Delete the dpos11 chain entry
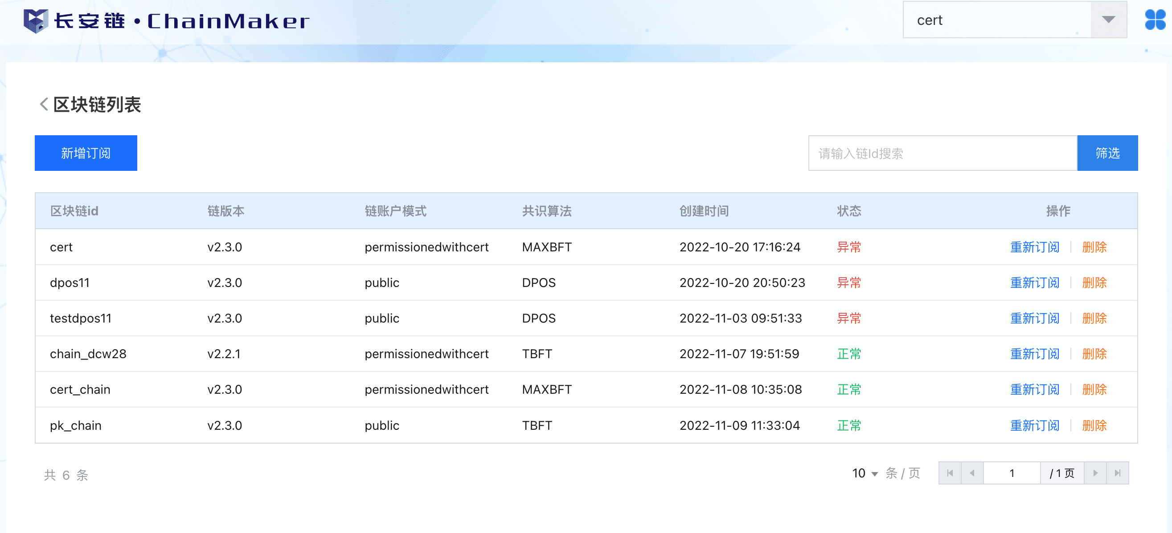Viewport: 1172px width, 533px height. 1094,283
